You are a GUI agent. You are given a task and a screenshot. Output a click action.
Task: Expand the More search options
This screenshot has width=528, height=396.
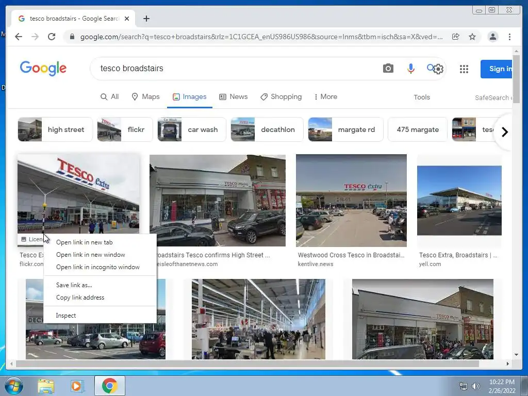tap(326, 97)
